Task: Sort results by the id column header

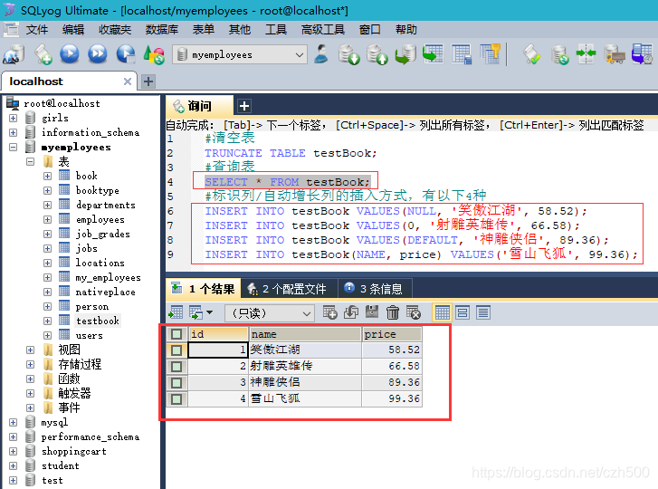Action: point(218,334)
